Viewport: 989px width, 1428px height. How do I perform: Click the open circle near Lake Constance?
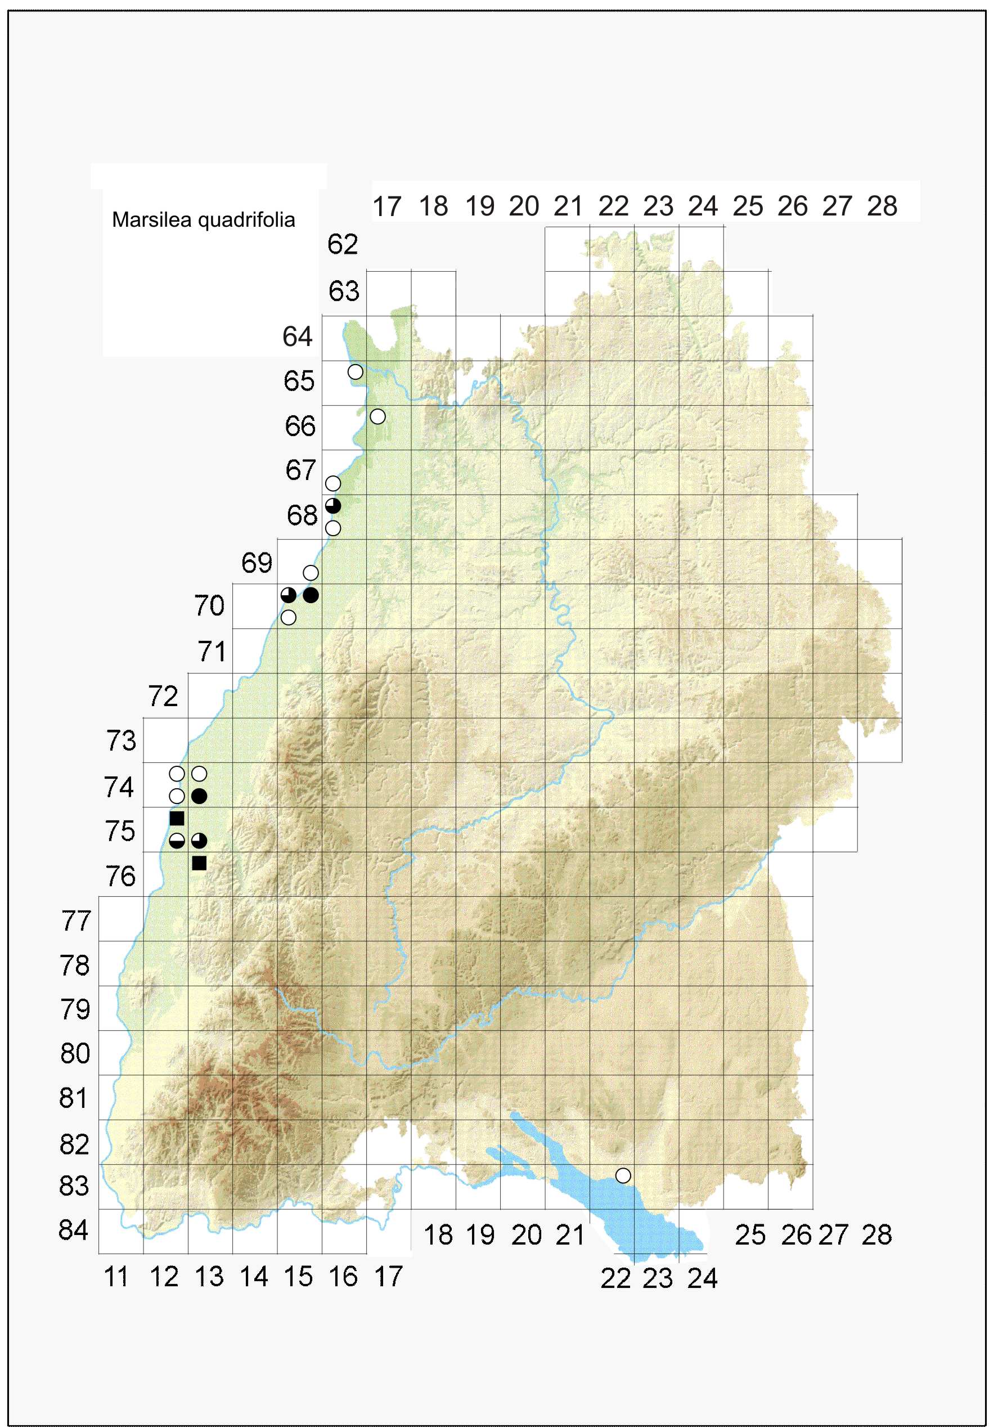click(x=623, y=1175)
